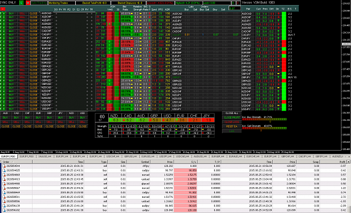Click BUY under the AUD currency basket
Screen dimensions: 351x213
(6, 117)
